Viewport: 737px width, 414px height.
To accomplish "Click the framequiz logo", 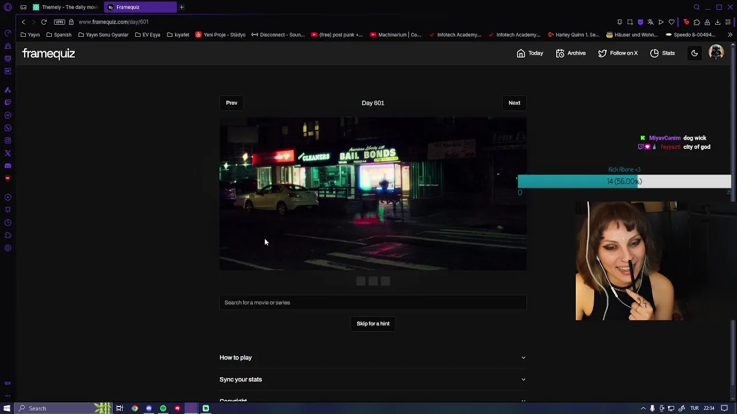I will pyautogui.click(x=48, y=53).
